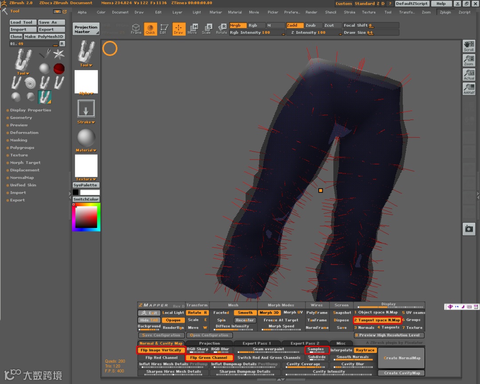Screen dimensions: 480x384
Task: Click Create NormalMap button
Action: [401, 358]
